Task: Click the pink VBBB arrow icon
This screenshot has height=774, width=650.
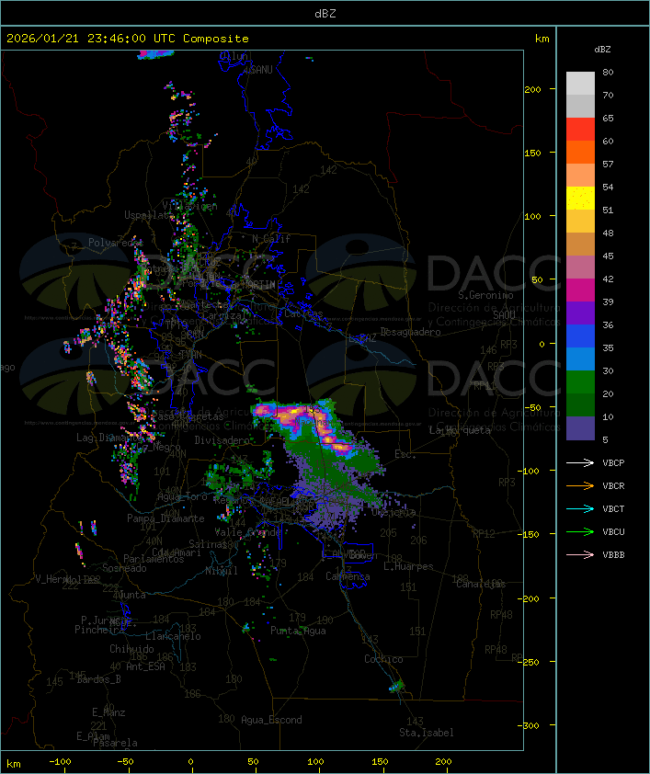Action: tap(580, 555)
